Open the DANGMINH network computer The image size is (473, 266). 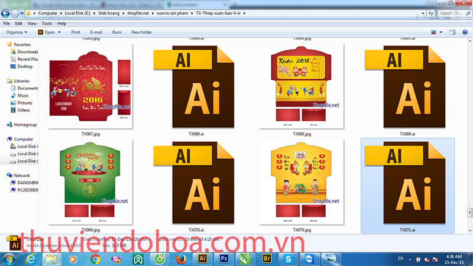pos(24,183)
